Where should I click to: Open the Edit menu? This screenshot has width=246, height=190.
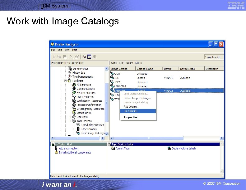click(60, 50)
